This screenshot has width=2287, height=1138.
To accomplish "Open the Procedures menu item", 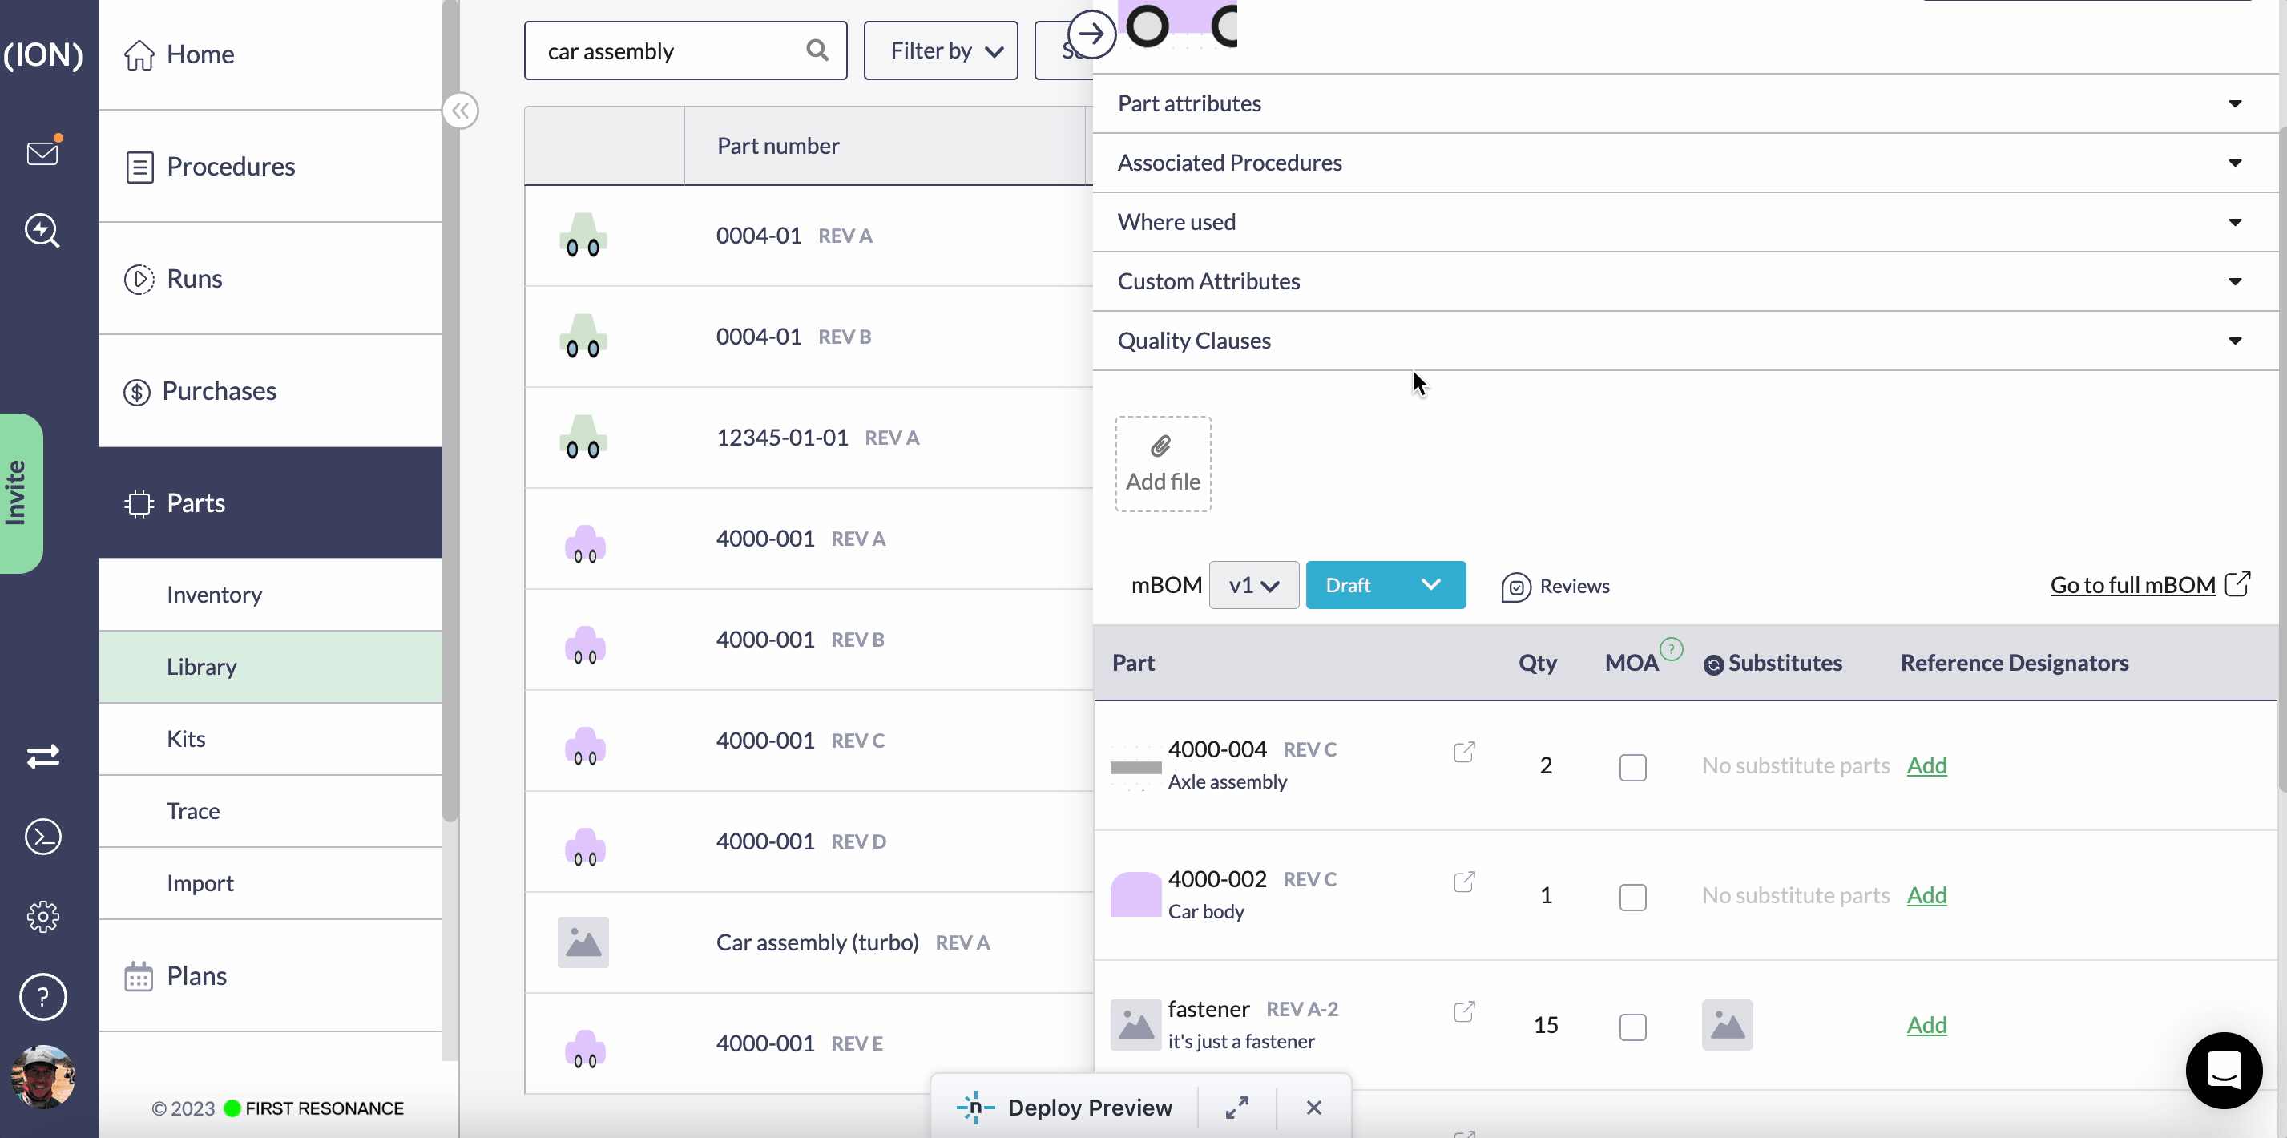I will coord(230,166).
